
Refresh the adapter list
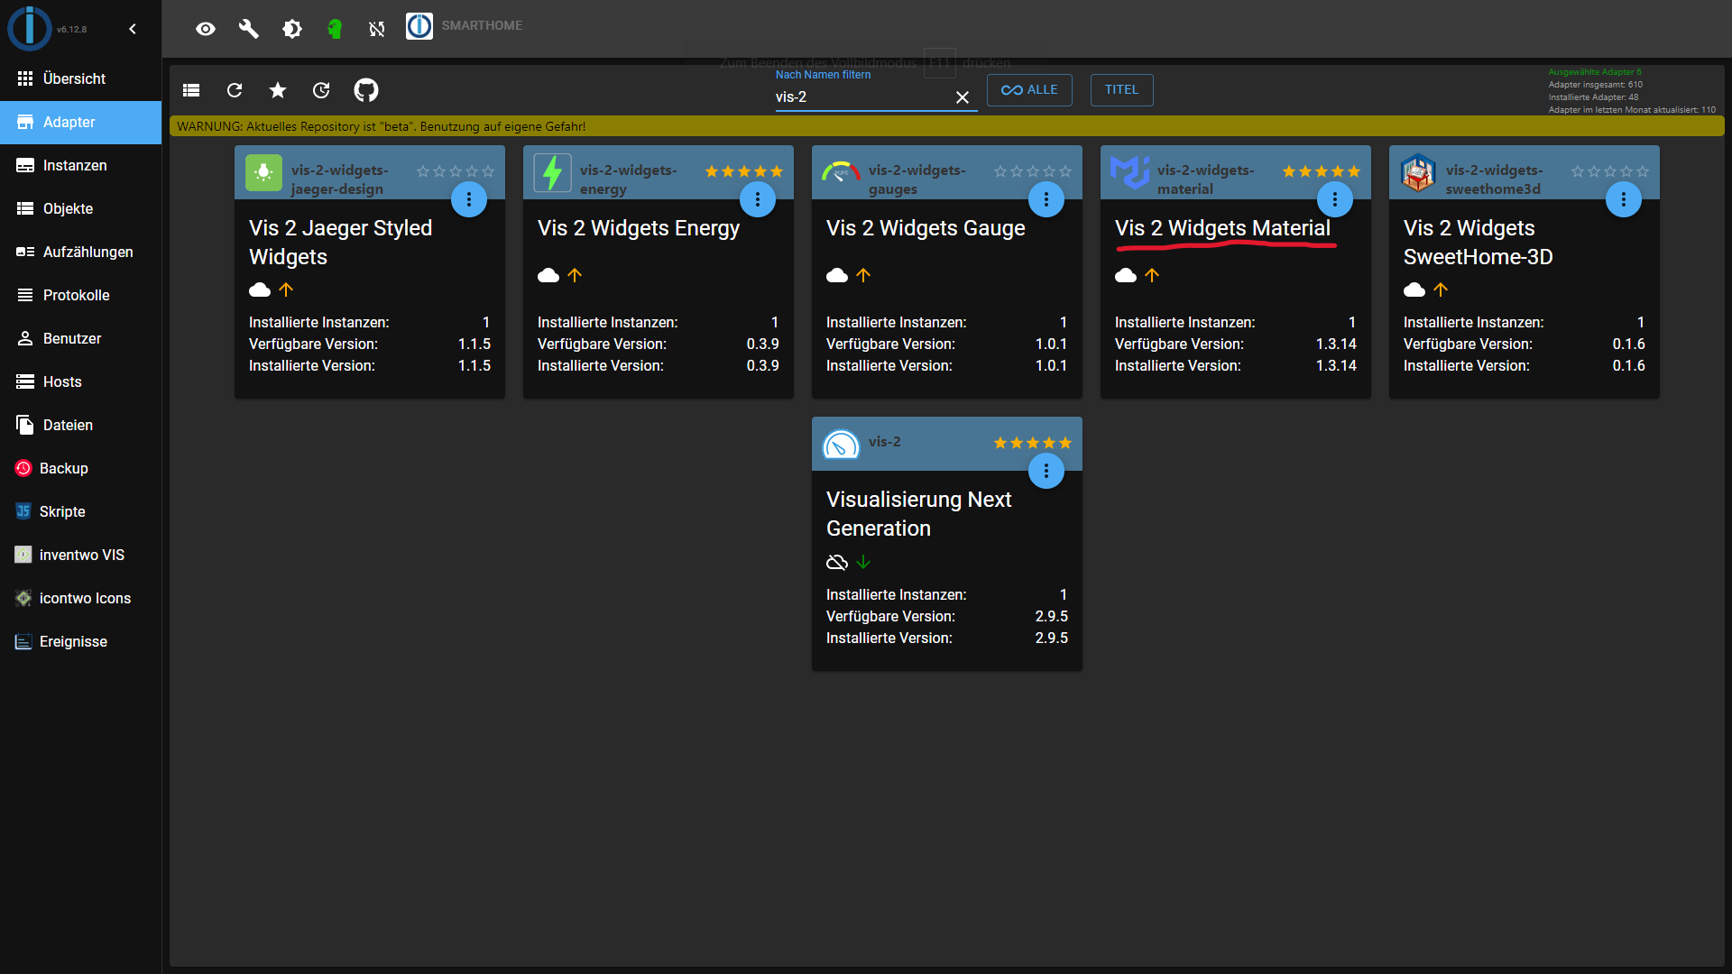(235, 90)
